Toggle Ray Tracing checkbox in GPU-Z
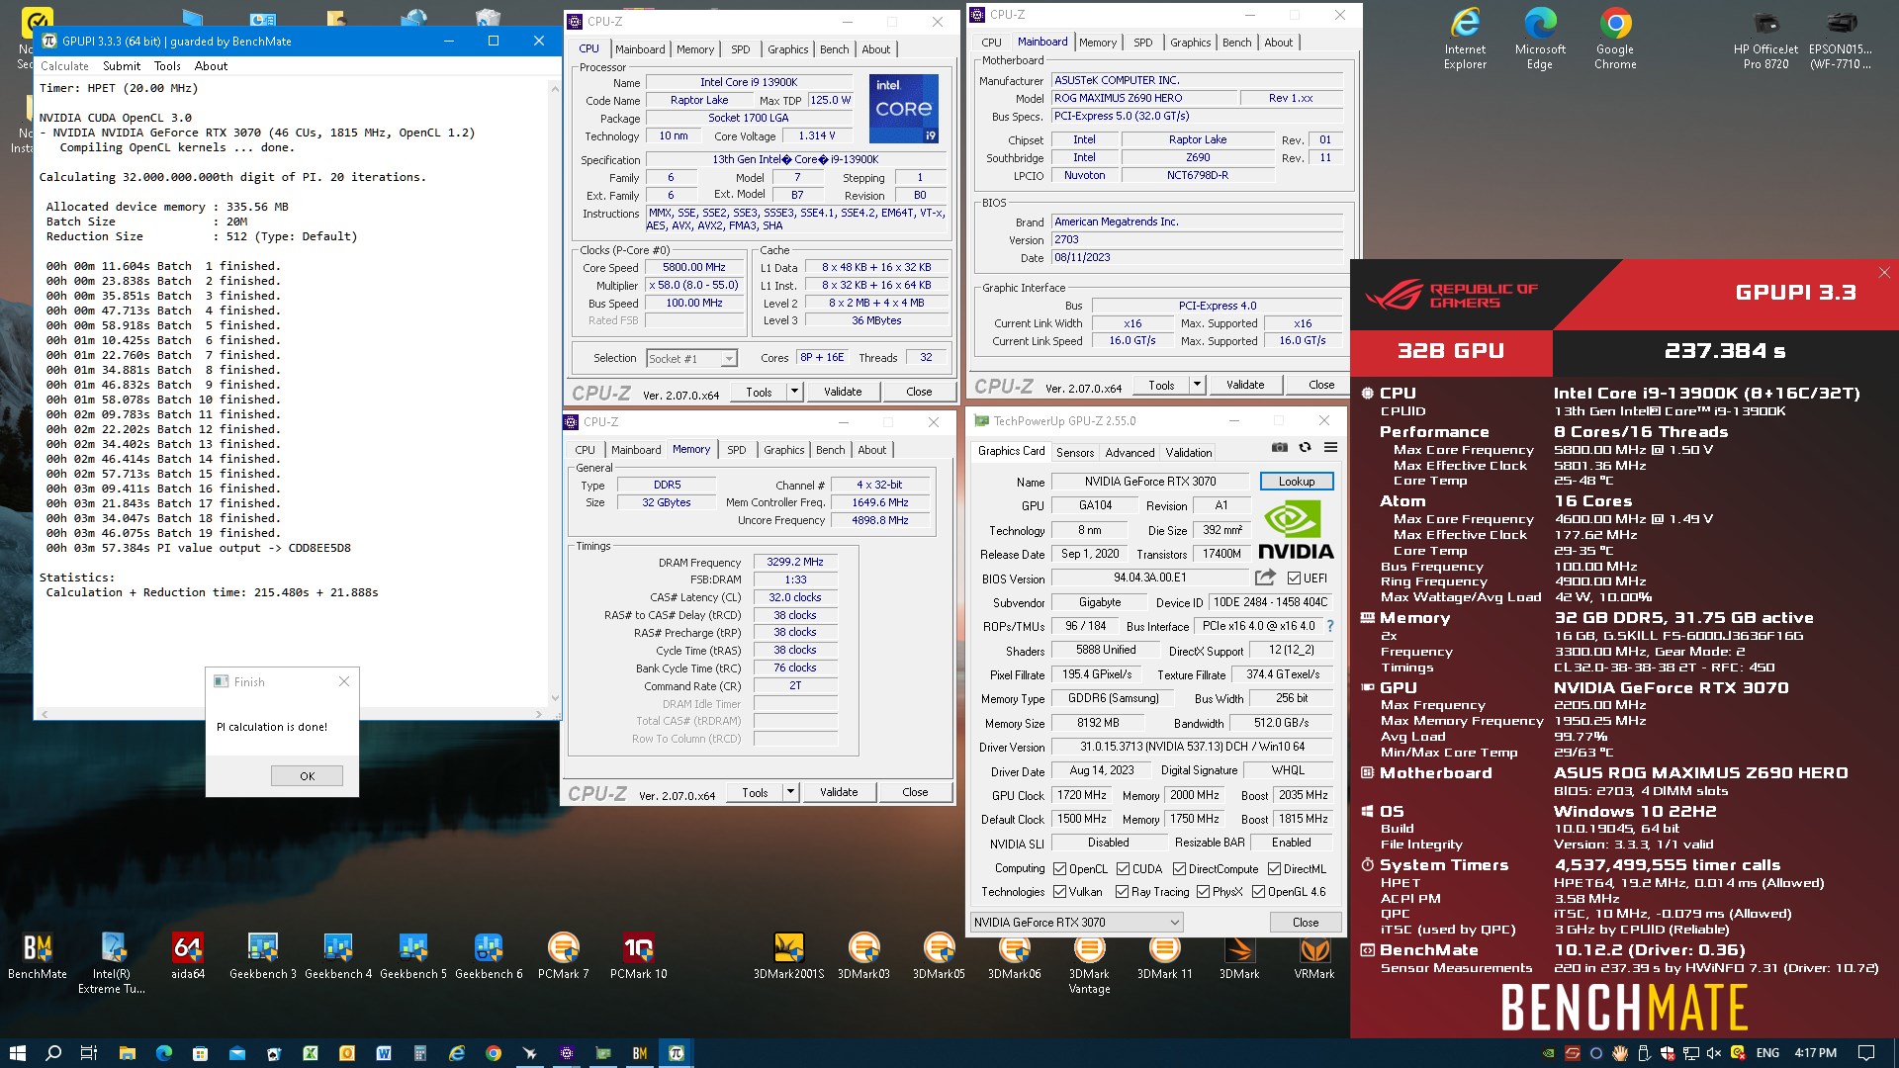 [x=1122, y=892]
